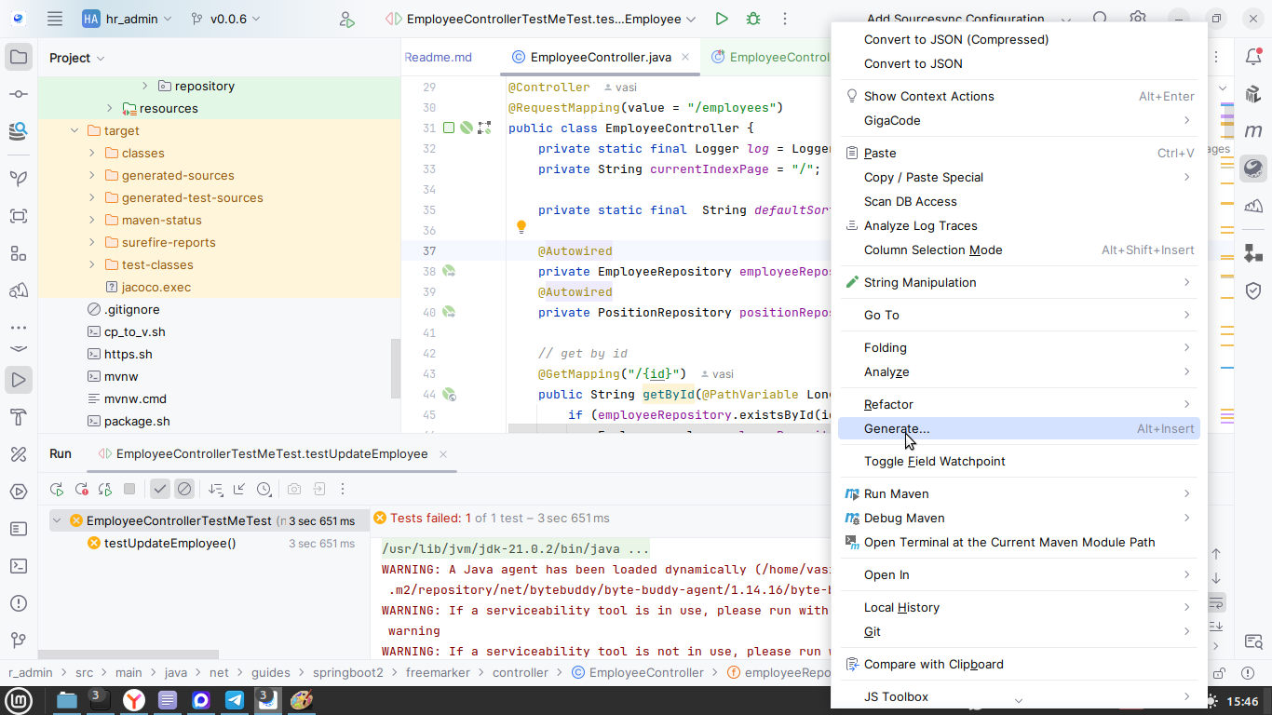Rerun the tests in the Run panel
The height and width of the screenshot is (715, 1272).
57,489
